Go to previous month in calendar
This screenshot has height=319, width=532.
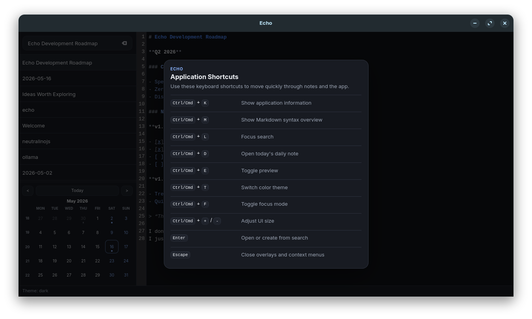point(28,190)
